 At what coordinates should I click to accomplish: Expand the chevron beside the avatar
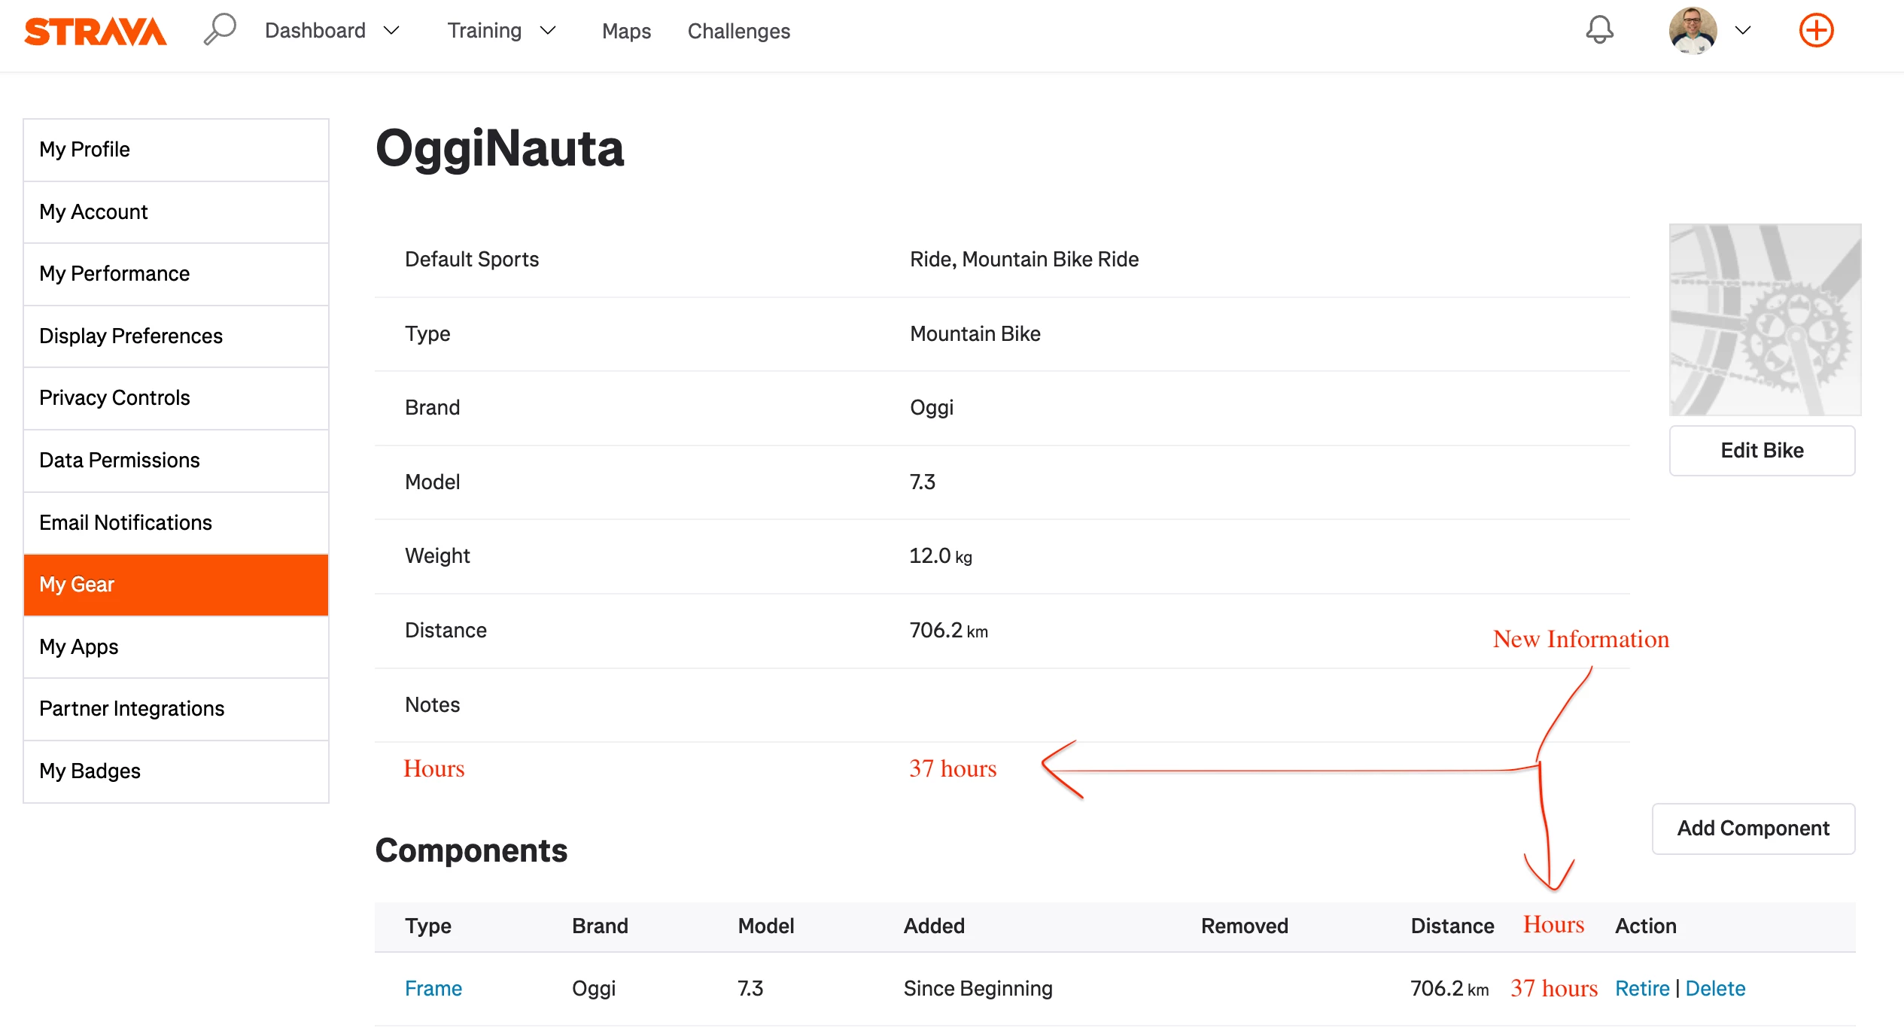(x=1743, y=31)
